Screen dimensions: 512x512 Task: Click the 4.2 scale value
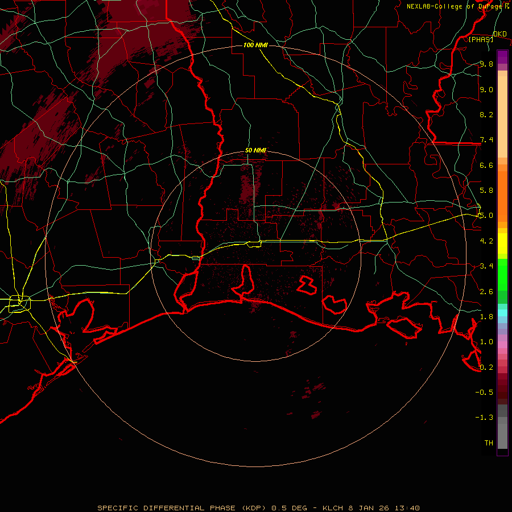pyautogui.click(x=486, y=241)
